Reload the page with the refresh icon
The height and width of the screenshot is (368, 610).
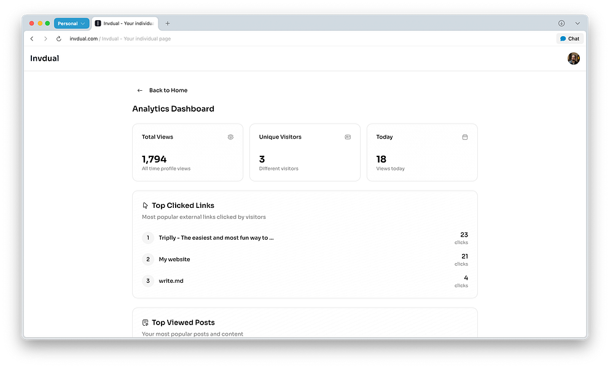click(x=59, y=39)
